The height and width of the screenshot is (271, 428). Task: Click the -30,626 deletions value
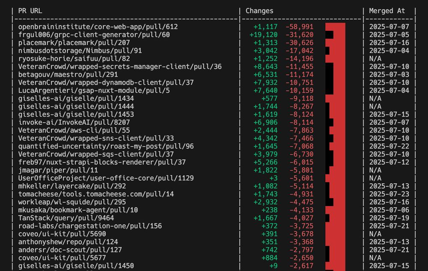300,43
